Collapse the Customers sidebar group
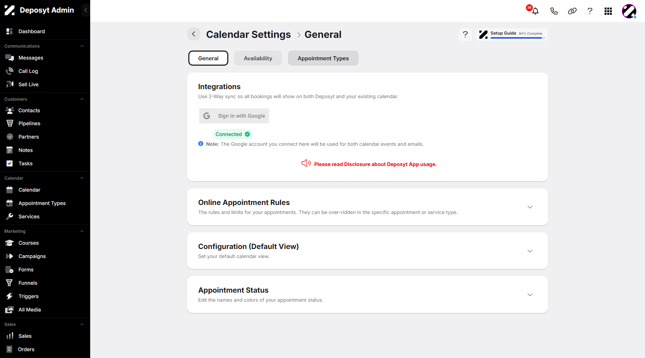 (82, 99)
